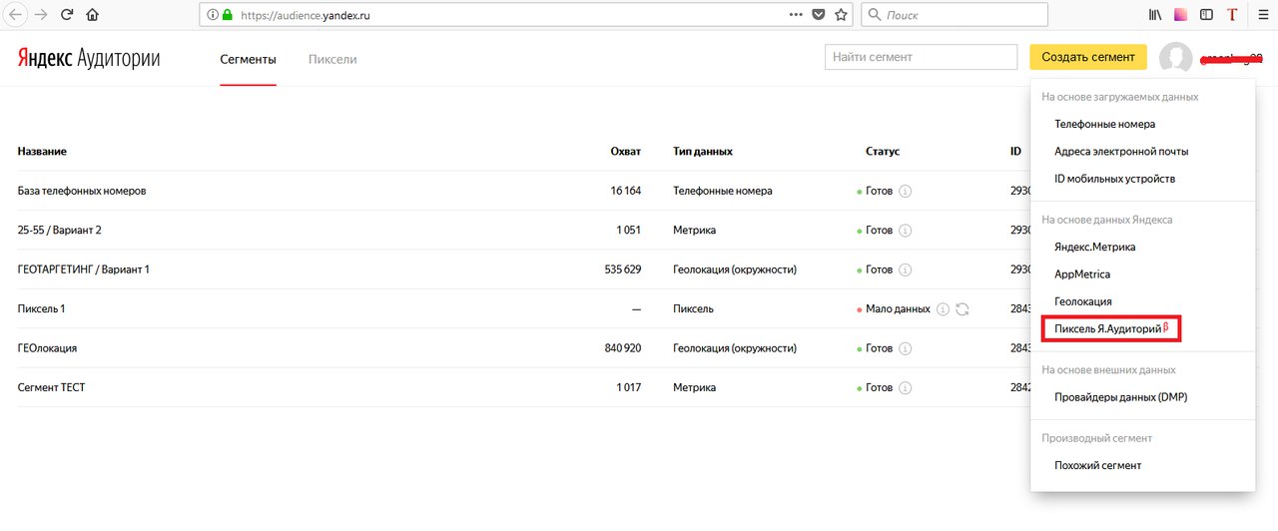The width and height of the screenshot is (1278, 531).
Task: Refresh the Пиксель 1 segment status
Action: point(962,309)
